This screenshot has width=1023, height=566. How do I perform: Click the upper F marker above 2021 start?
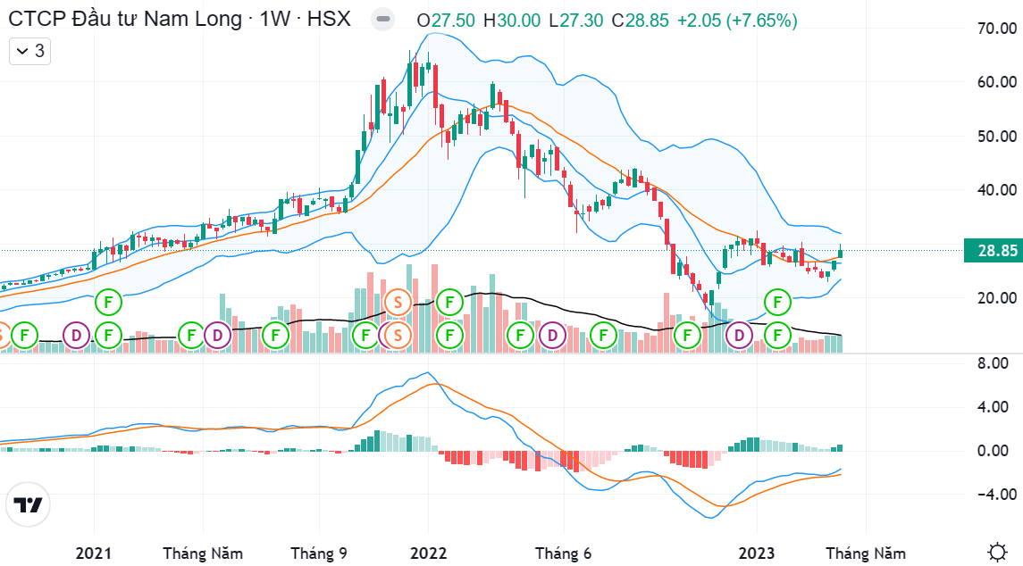(x=108, y=303)
